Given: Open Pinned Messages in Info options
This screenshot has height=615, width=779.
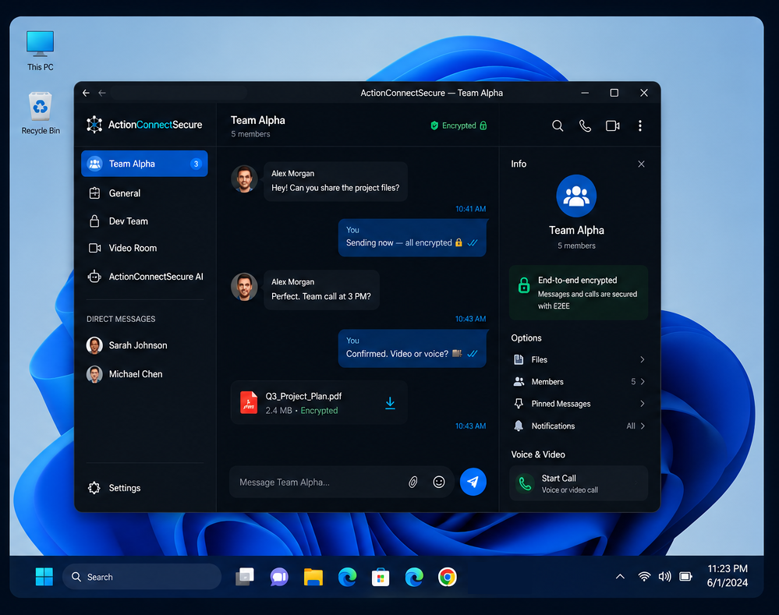Looking at the screenshot, I should tap(579, 404).
